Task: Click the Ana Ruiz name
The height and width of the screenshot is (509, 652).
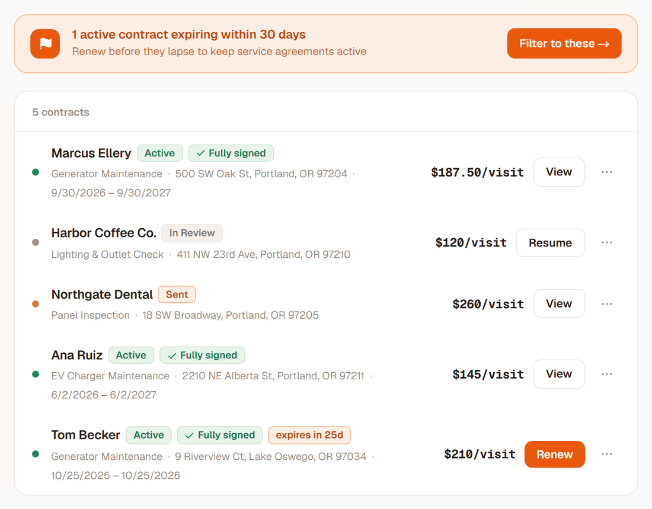Action: pos(77,355)
